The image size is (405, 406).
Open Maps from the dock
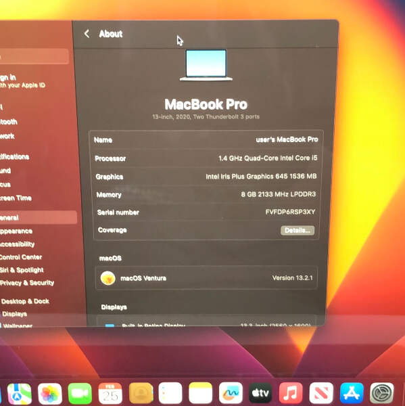coord(20,394)
